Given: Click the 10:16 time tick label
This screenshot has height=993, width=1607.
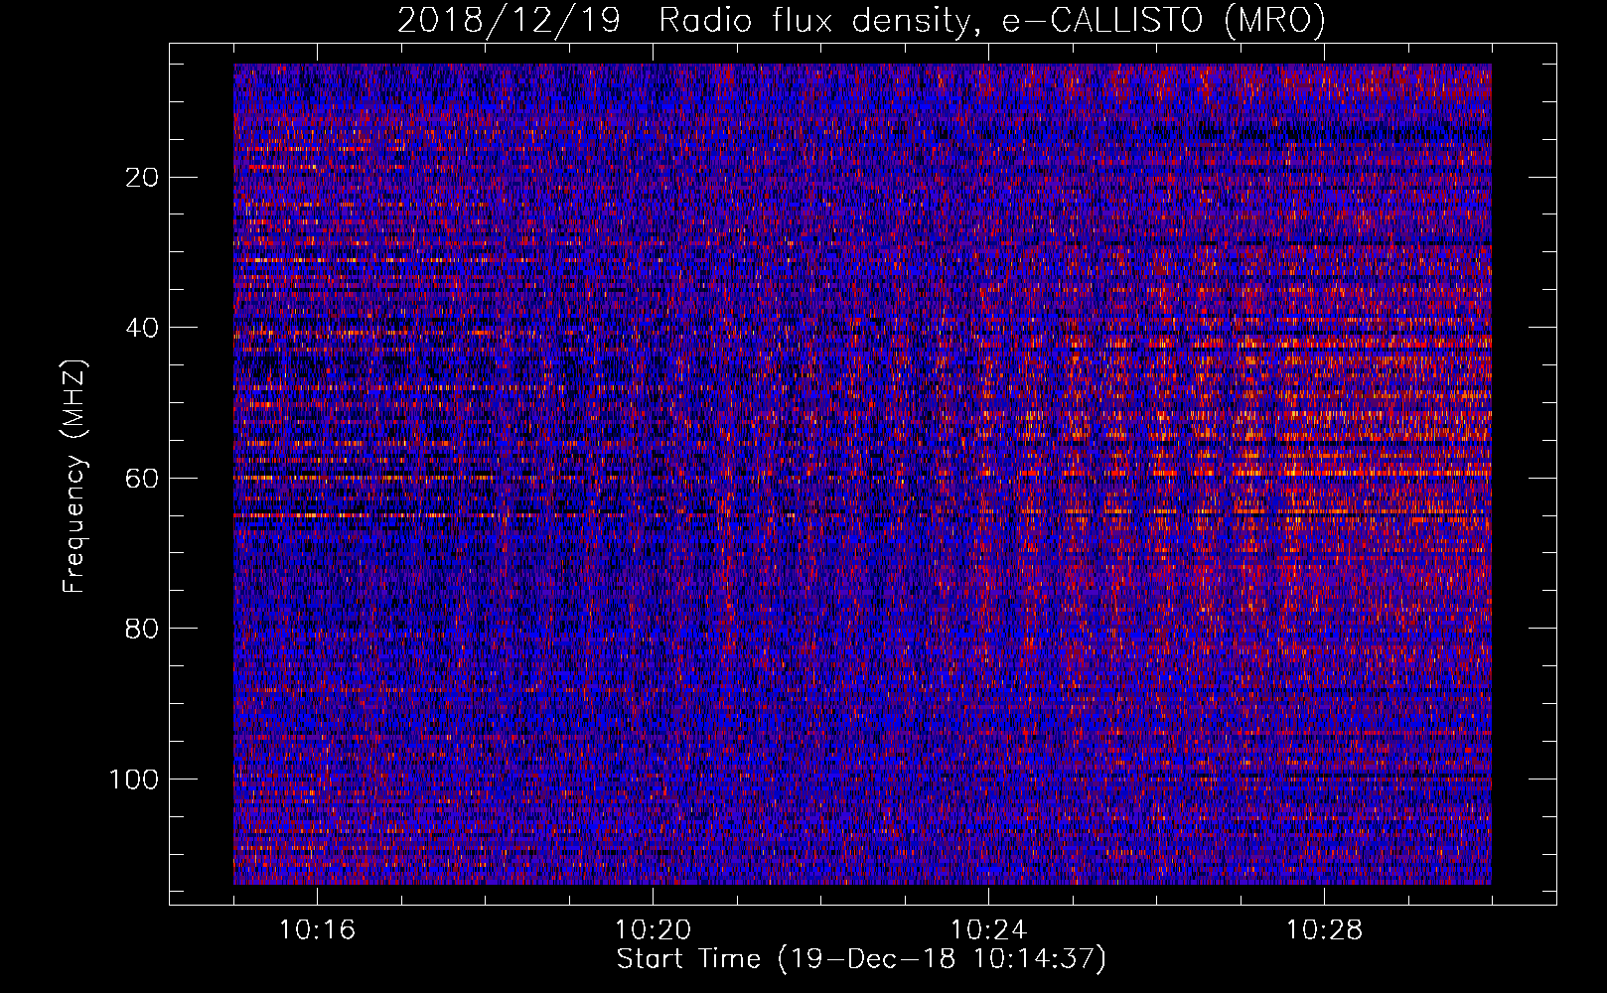Looking at the screenshot, I should (318, 930).
